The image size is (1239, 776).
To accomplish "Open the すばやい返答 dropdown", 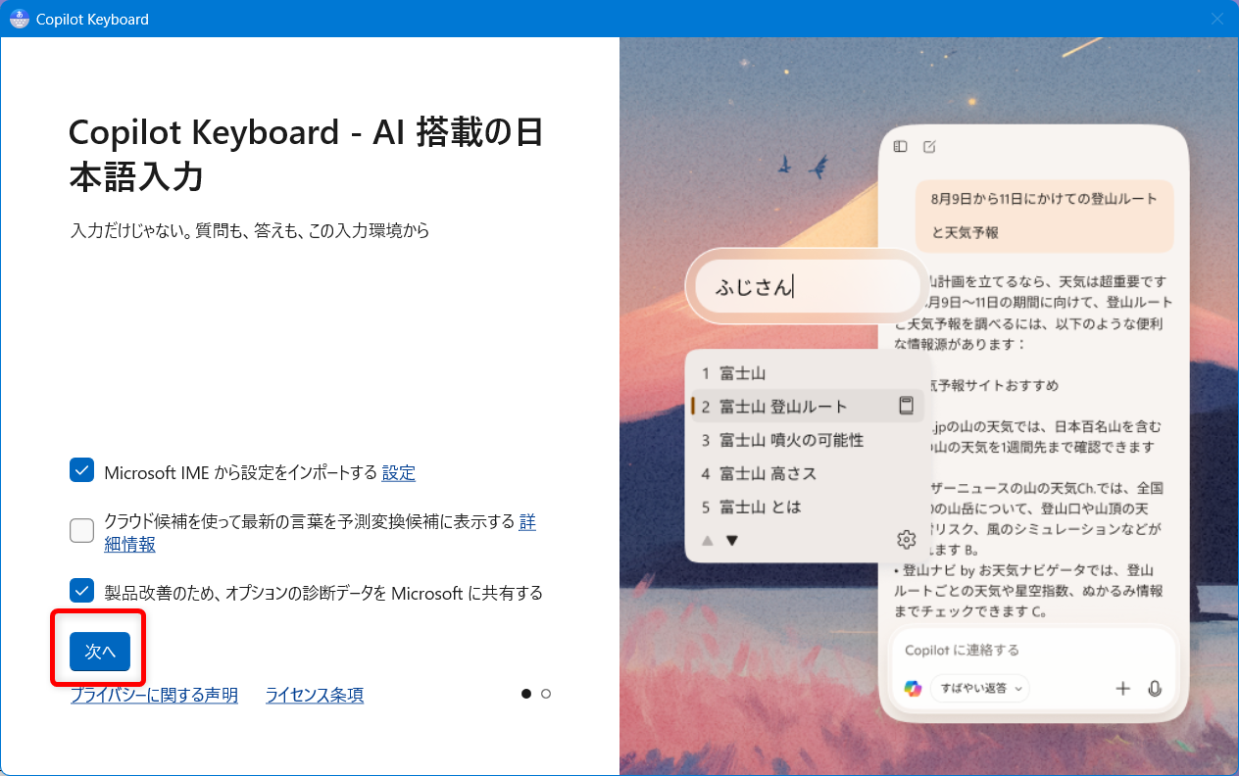I will [980, 688].
